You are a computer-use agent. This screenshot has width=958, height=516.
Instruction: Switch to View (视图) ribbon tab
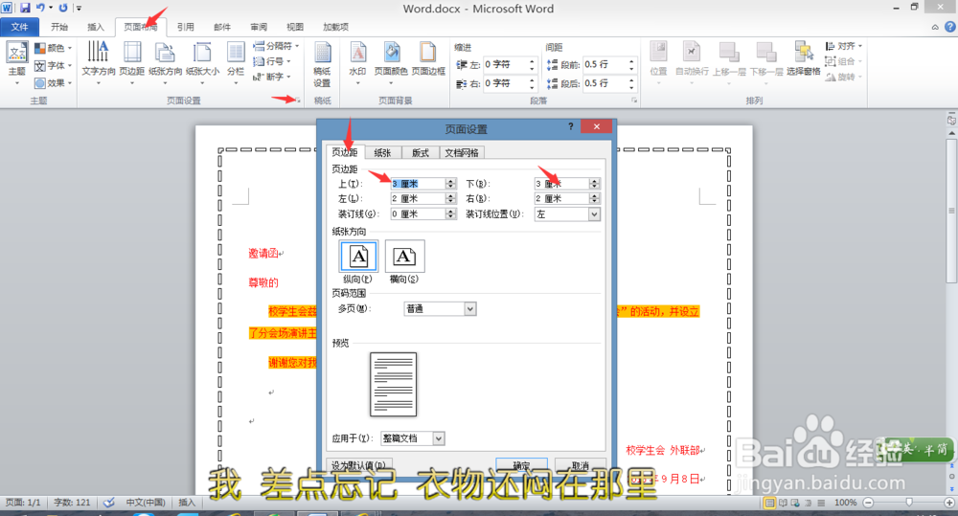295,27
